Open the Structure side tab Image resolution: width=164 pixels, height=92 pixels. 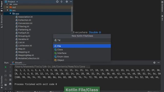pos(2,21)
